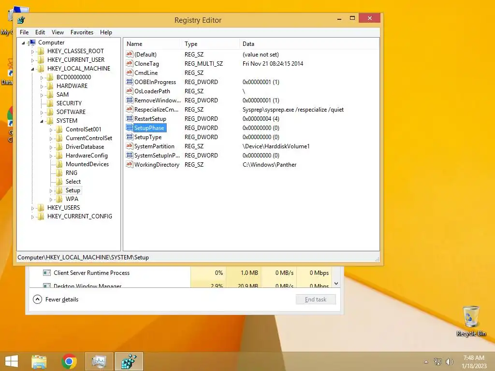The height and width of the screenshot is (371, 495).
Task: Click Fewer details in Task Manager
Action: click(x=56, y=300)
